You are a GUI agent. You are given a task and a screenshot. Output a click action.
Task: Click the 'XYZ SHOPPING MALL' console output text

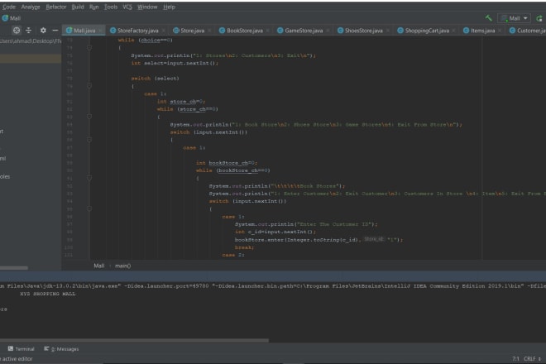click(48, 294)
